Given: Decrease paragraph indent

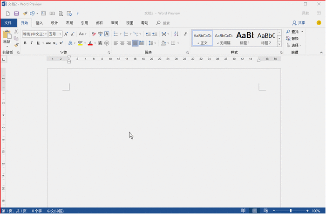Looking at the screenshot, I should coord(148,34).
